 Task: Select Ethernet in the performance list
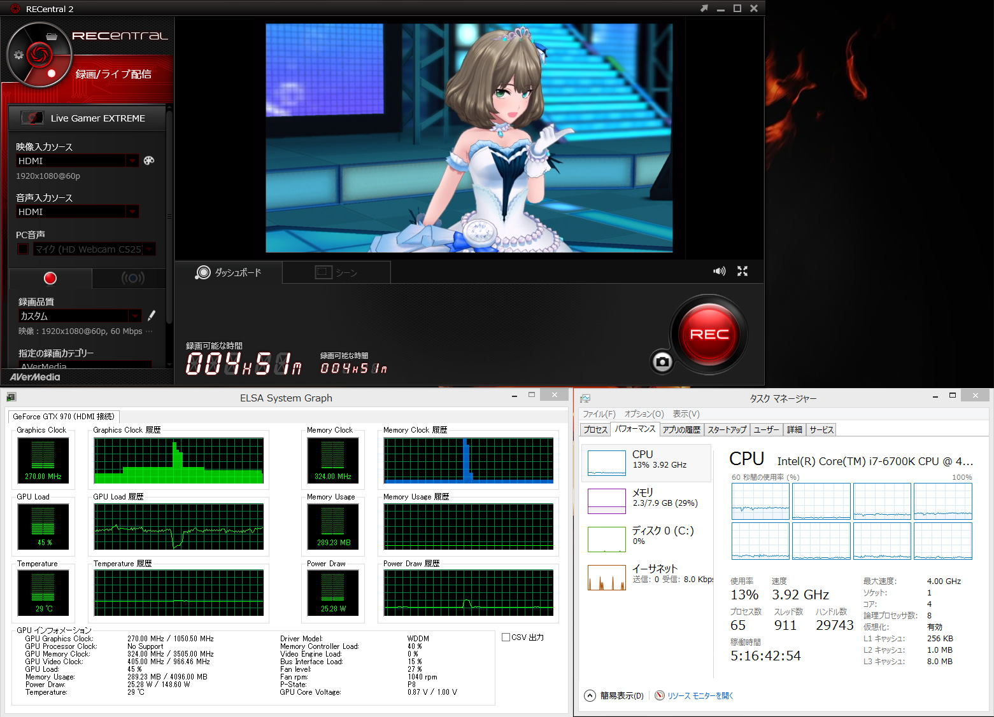tap(646, 577)
